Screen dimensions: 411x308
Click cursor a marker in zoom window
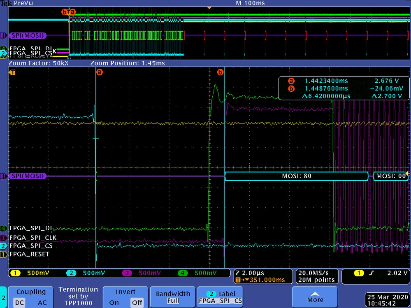point(99,72)
